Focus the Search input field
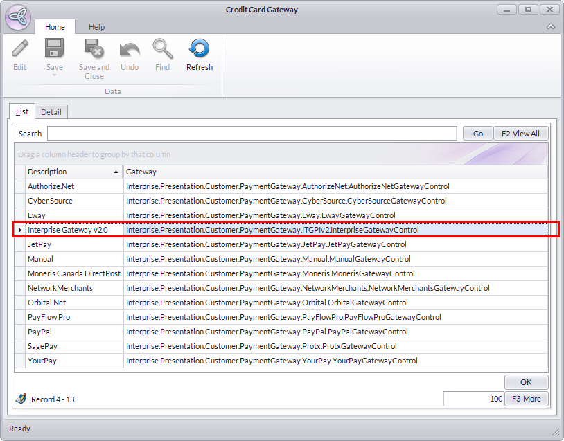 click(x=252, y=134)
